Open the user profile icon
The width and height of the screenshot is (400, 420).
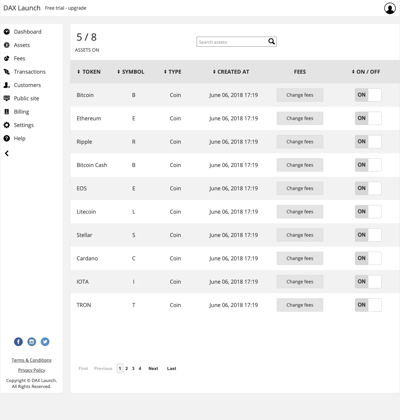[390, 8]
